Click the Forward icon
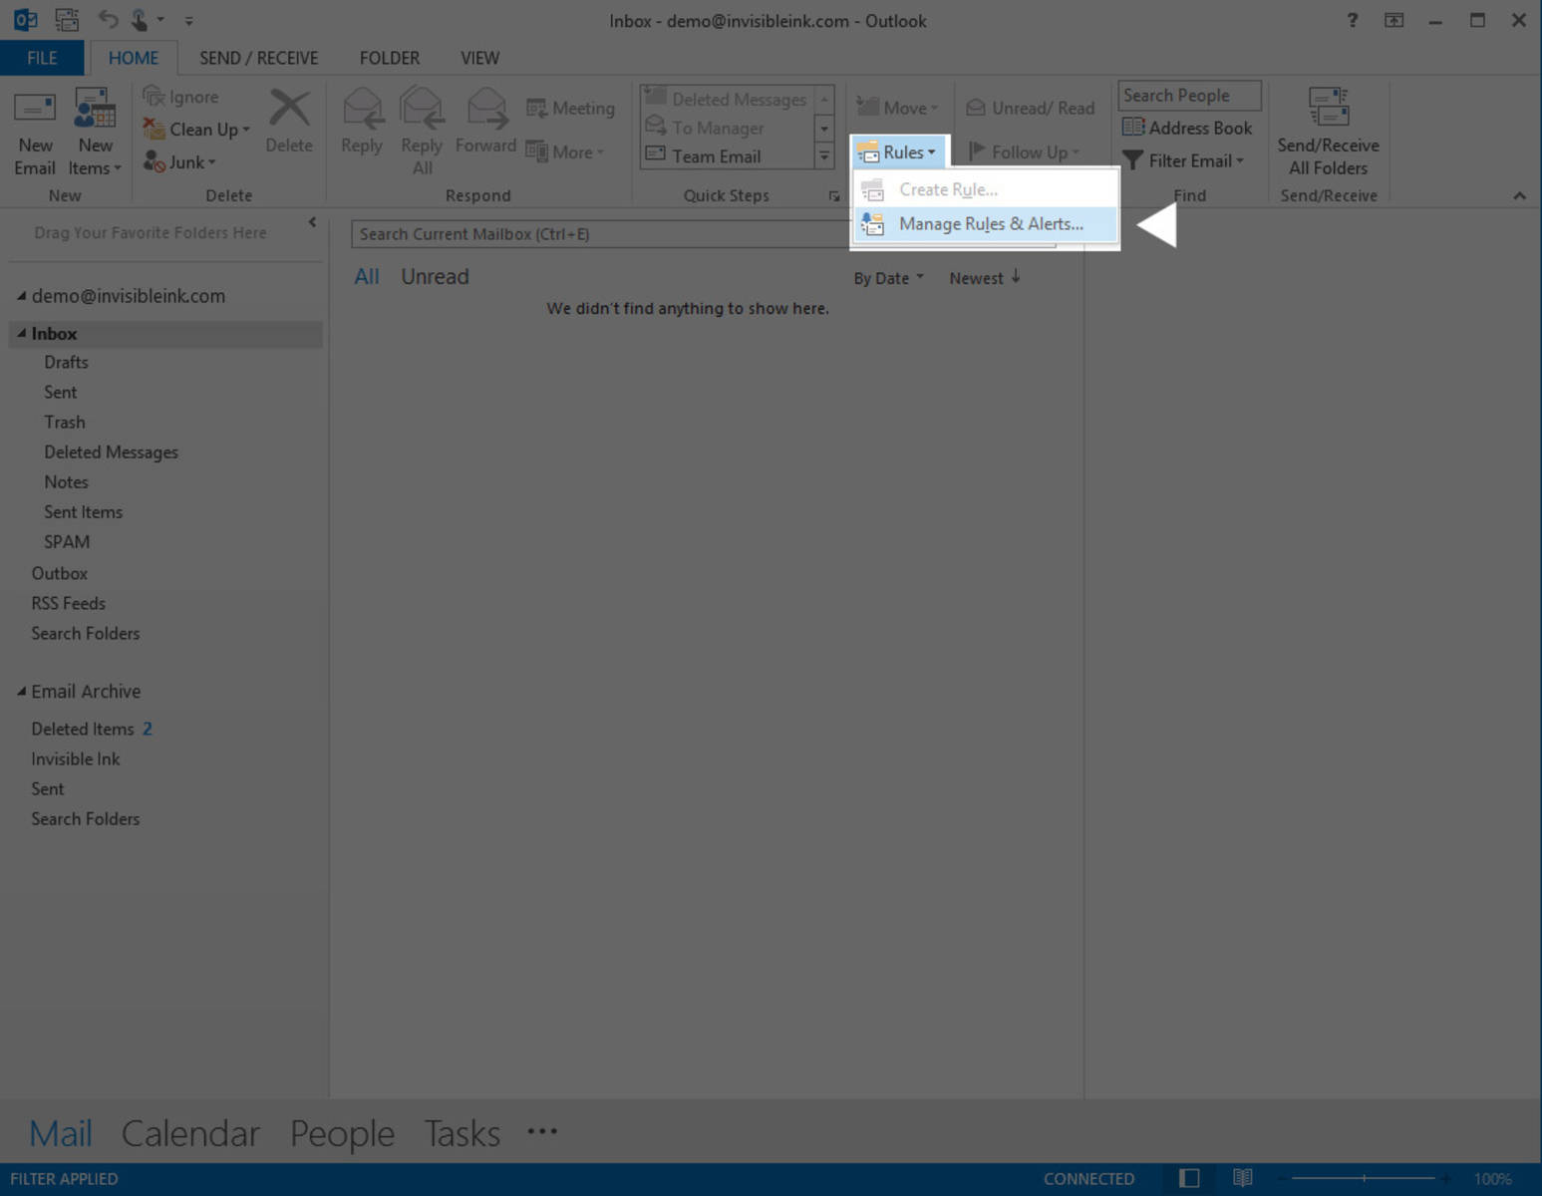This screenshot has width=1542, height=1196. coord(486,110)
